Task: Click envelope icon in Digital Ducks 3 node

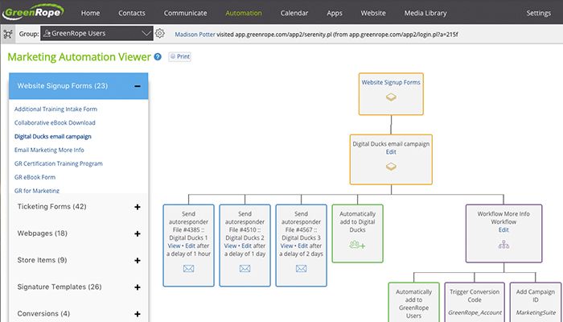Action: 302,268
